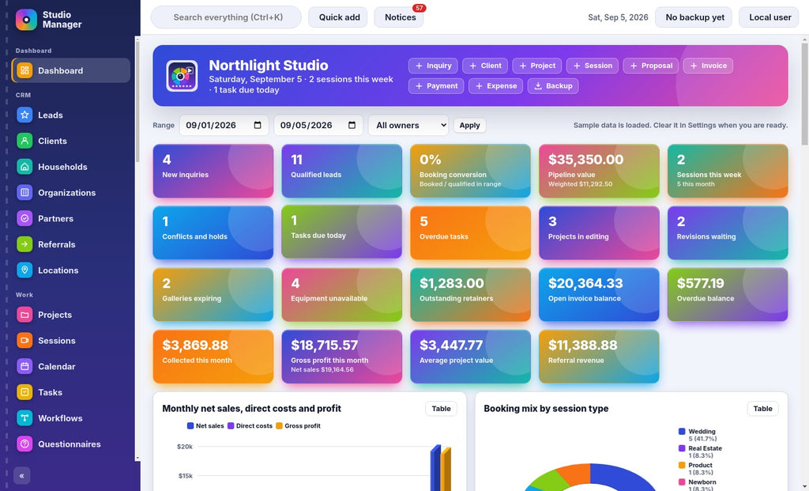Image resolution: width=809 pixels, height=491 pixels.
Task: Click the Locations pin icon
Action: tap(24, 270)
